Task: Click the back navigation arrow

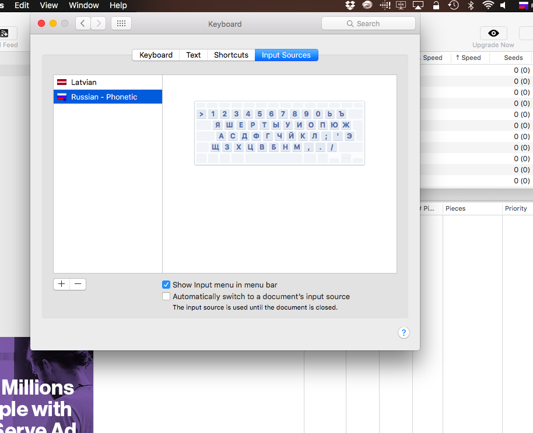Action: pyautogui.click(x=83, y=23)
